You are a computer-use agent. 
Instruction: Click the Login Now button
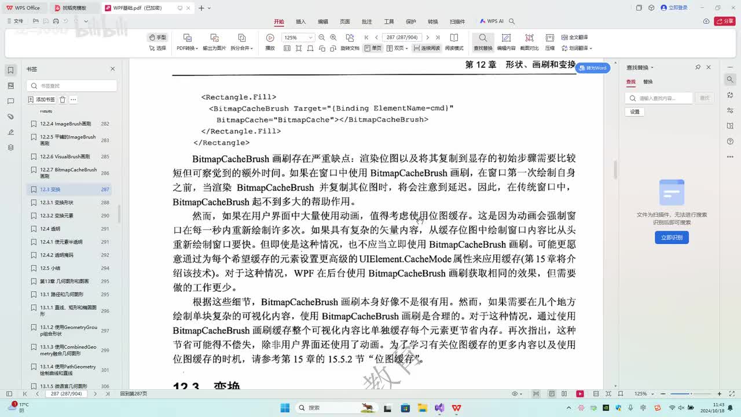click(675, 8)
